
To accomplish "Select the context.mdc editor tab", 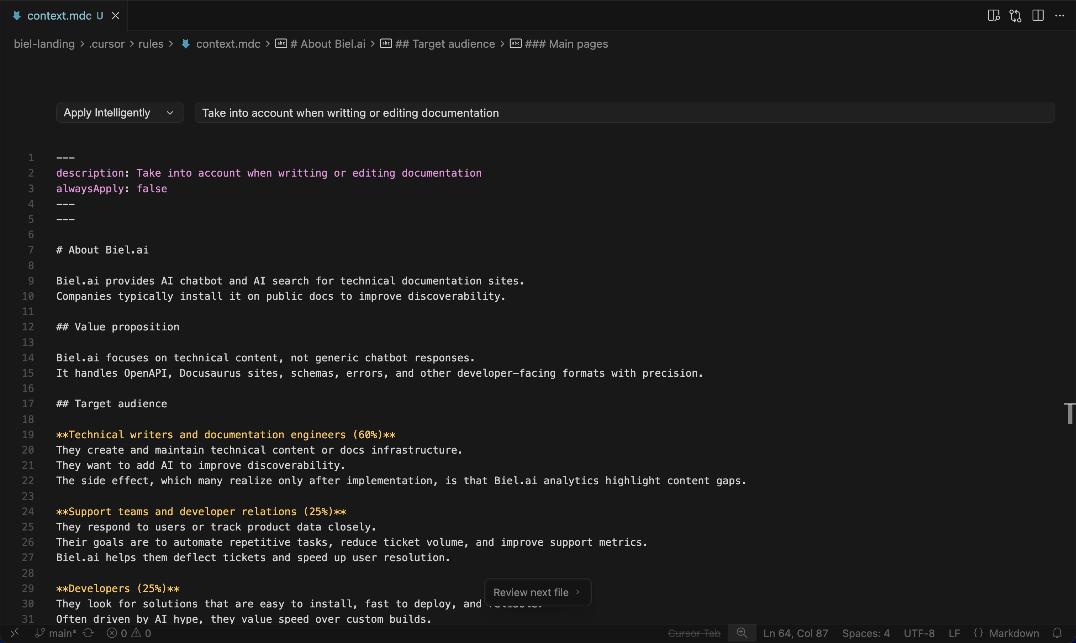I will click(59, 16).
